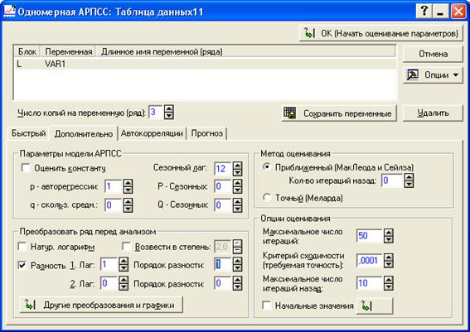Click second Порядок разности input field
470x332 pixels.
pyautogui.click(x=222, y=283)
